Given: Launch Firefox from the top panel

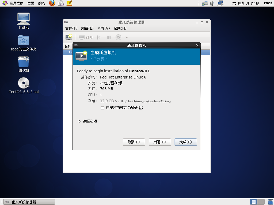Looking at the screenshot, I should pos(52,3).
